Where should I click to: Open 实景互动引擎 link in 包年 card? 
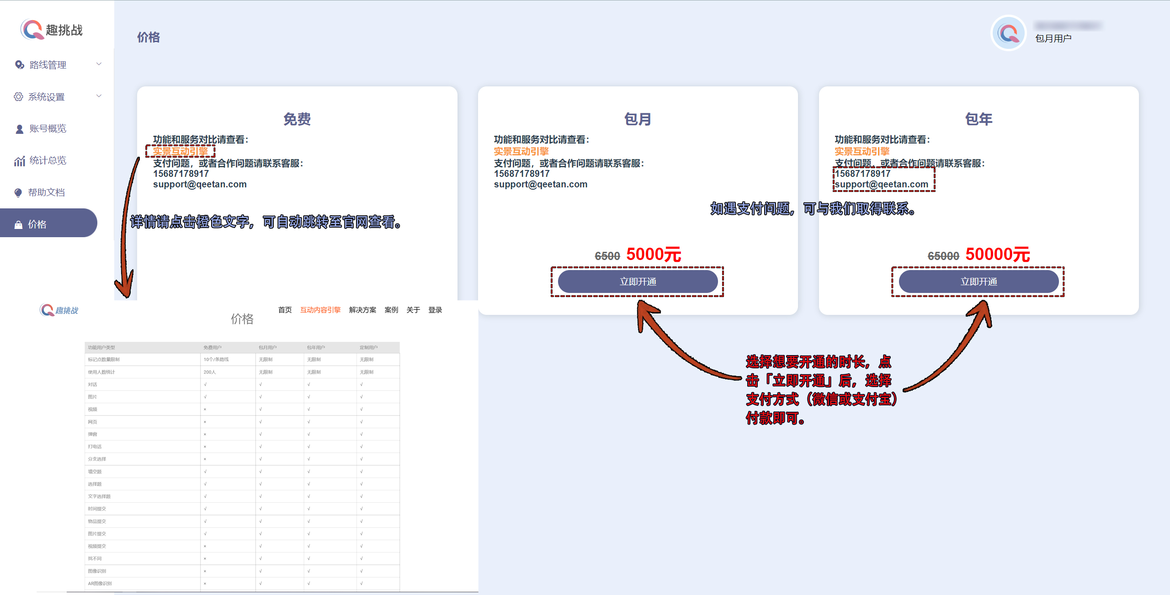click(862, 151)
